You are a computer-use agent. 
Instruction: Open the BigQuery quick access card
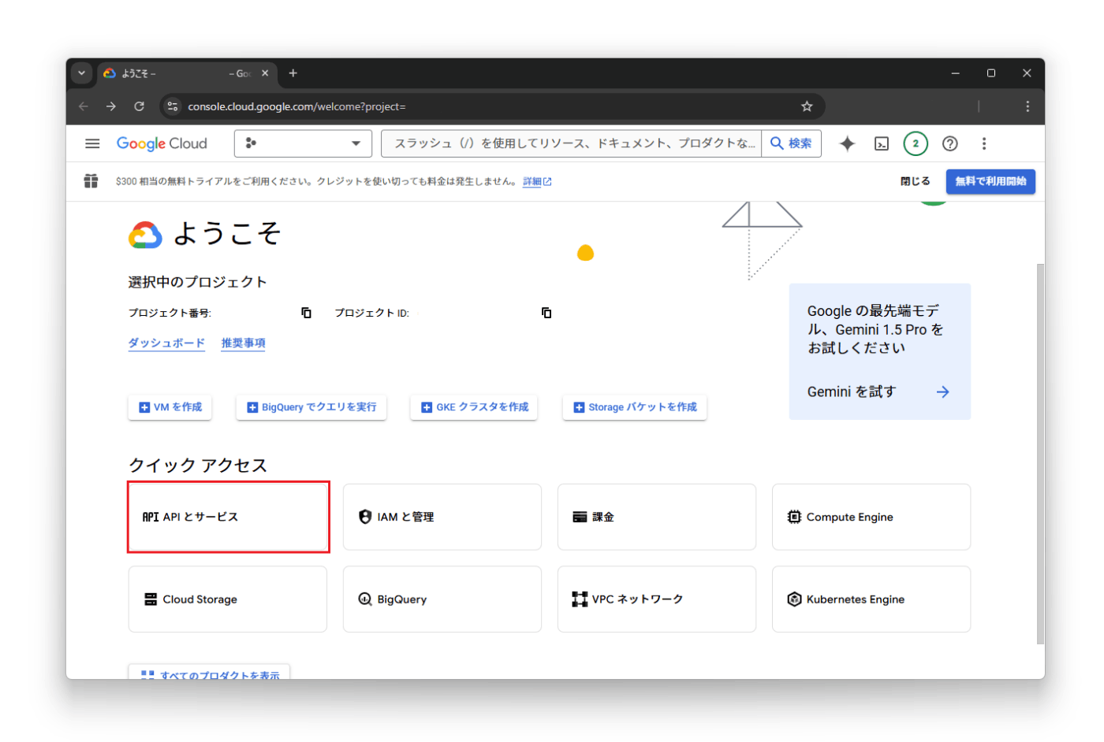point(442,599)
